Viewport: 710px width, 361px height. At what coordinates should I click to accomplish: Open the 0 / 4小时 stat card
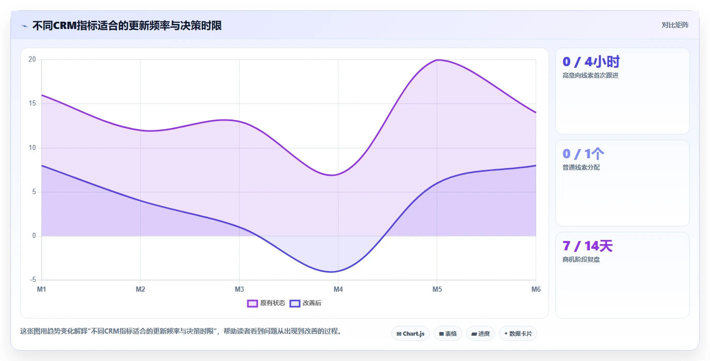[623, 91]
